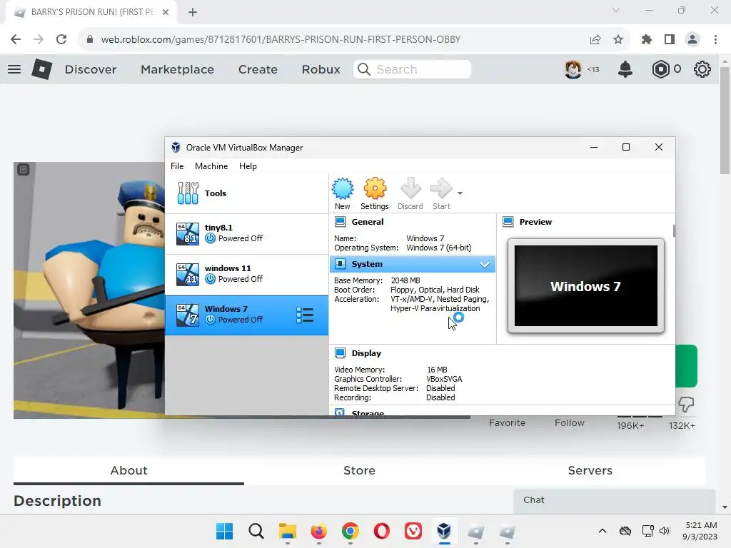Click the General section header
The width and height of the screenshot is (731, 548).
(368, 222)
